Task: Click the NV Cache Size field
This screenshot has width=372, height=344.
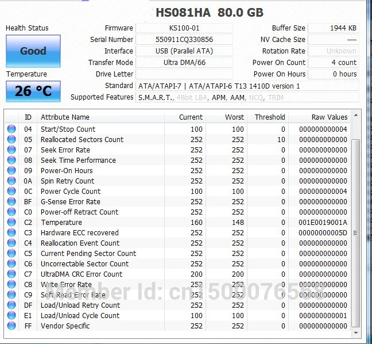Action: click(334, 40)
